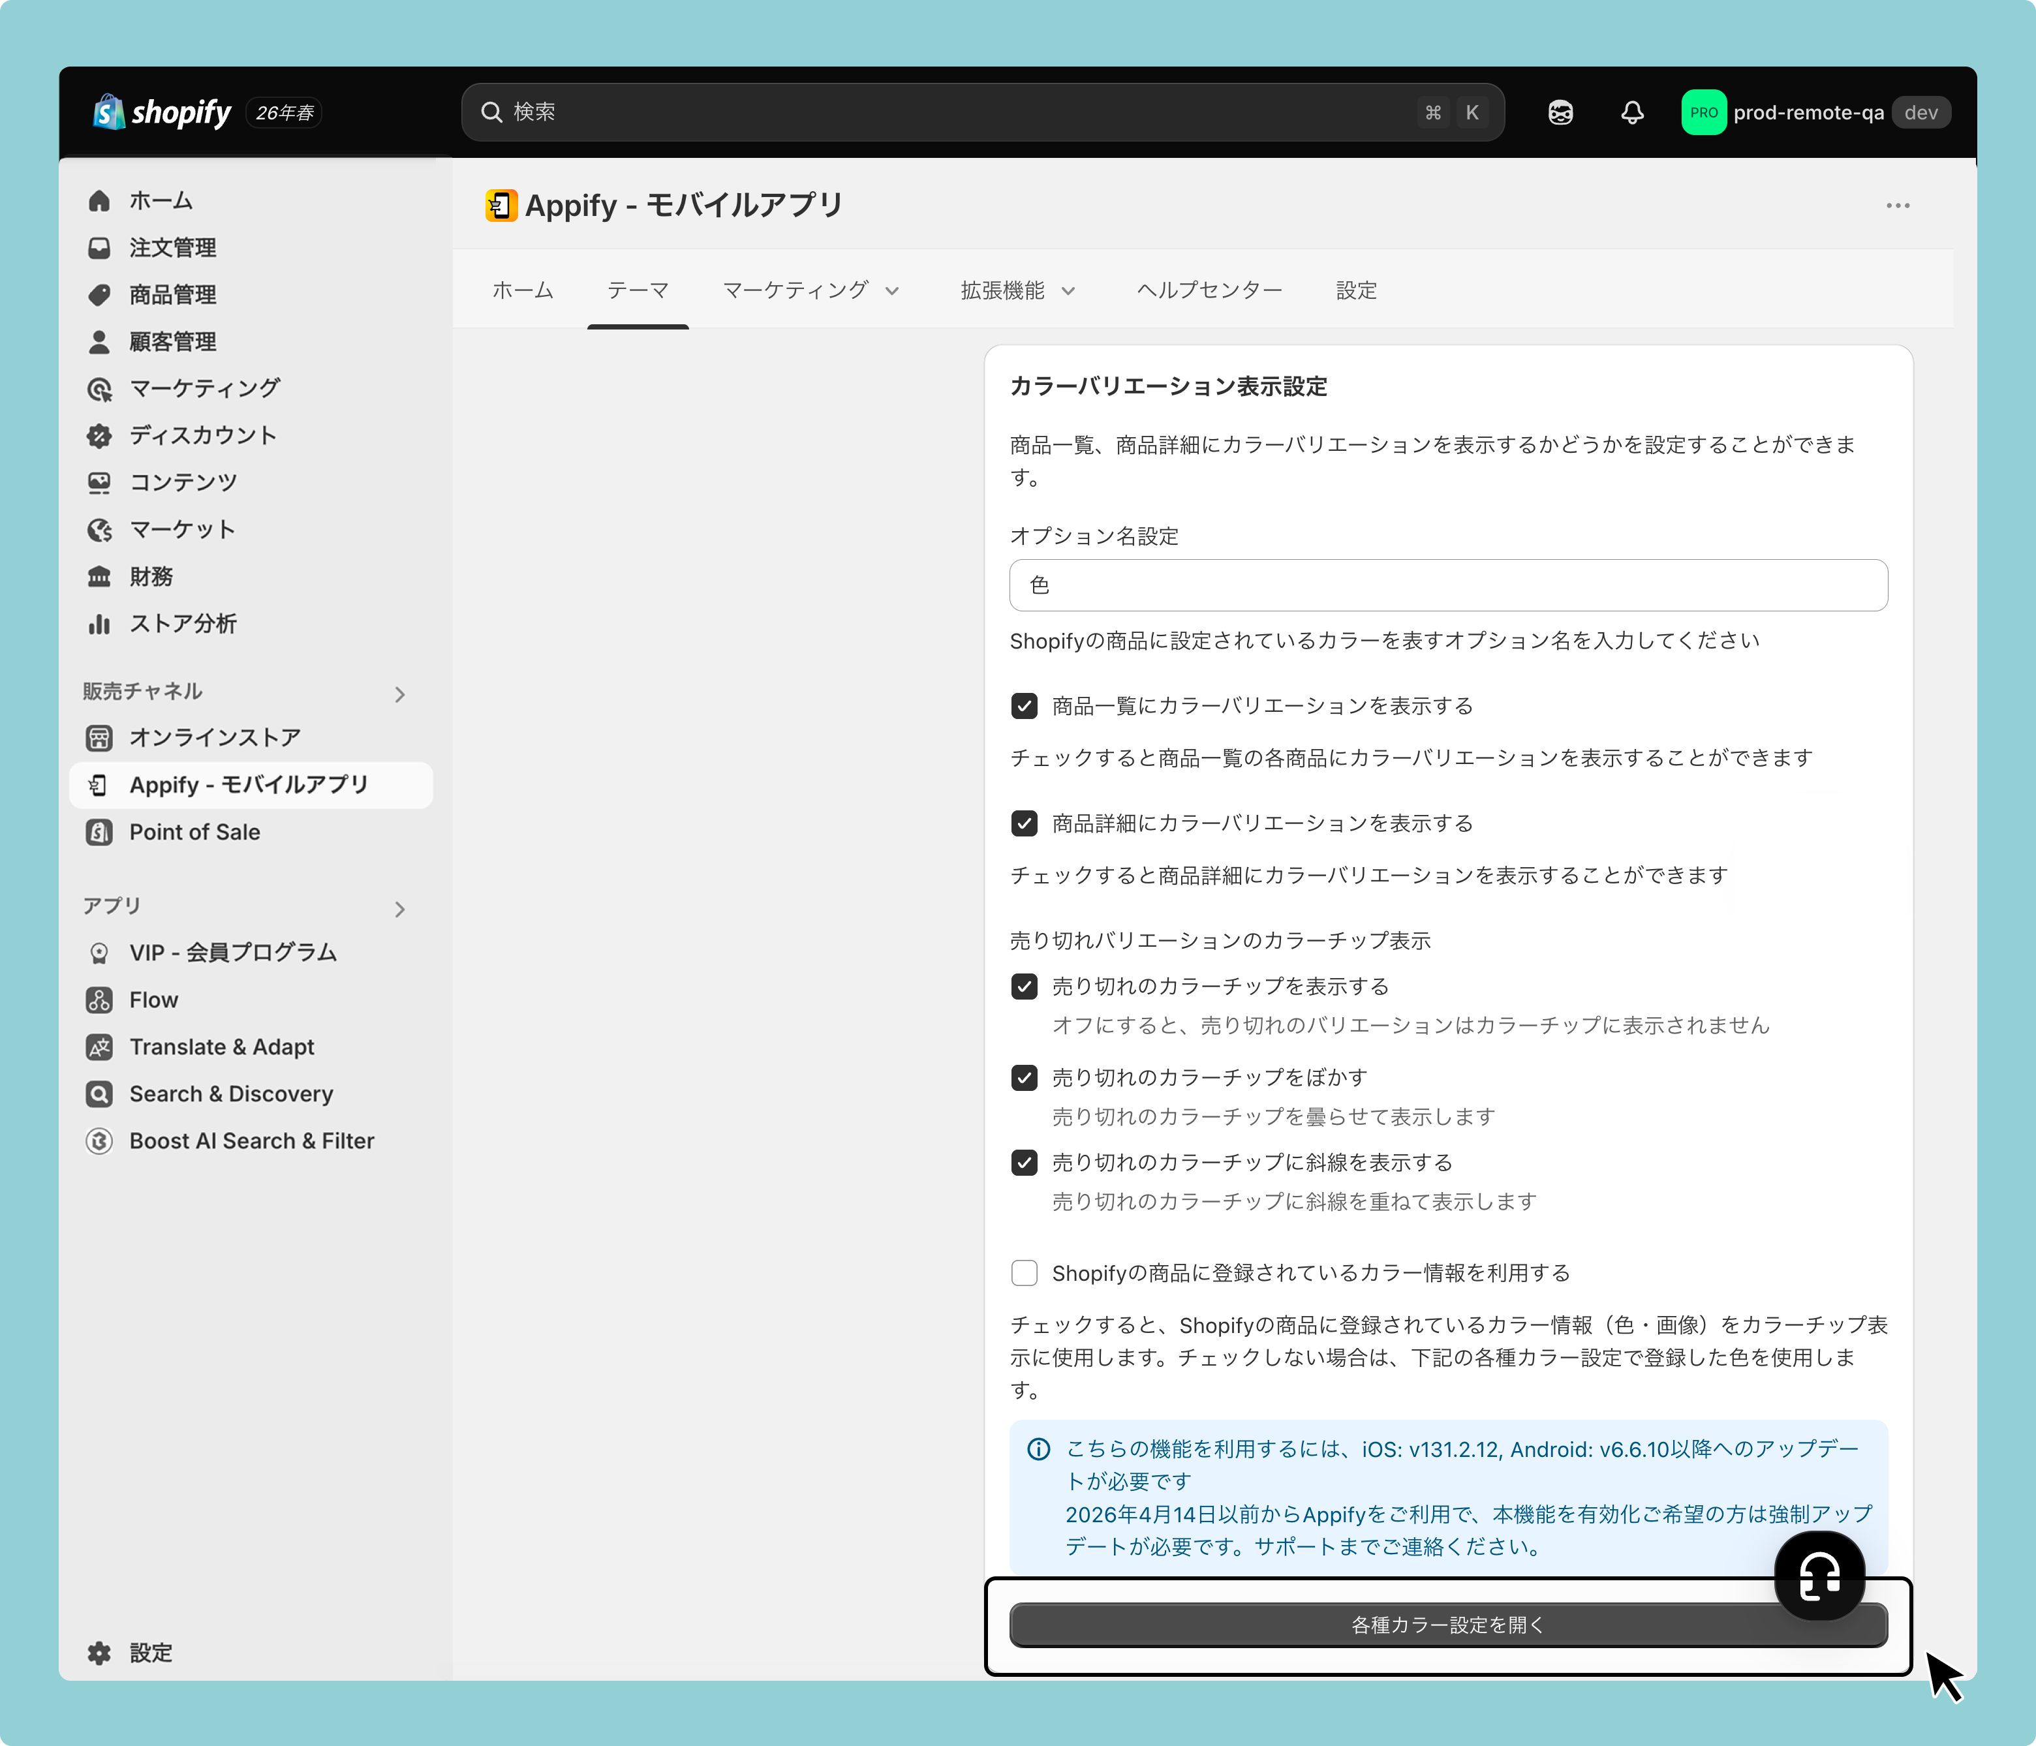Open the prod-remote-qa store account menu

click(1816, 113)
